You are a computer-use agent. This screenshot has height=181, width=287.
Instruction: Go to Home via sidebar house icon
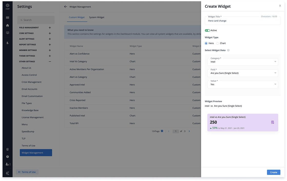[x=7, y=25]
